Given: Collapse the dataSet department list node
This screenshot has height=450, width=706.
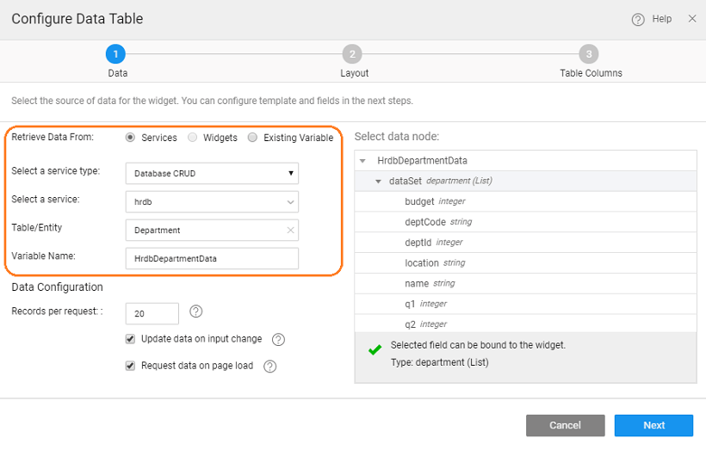Looking at the screenshot, I should 378,182.
